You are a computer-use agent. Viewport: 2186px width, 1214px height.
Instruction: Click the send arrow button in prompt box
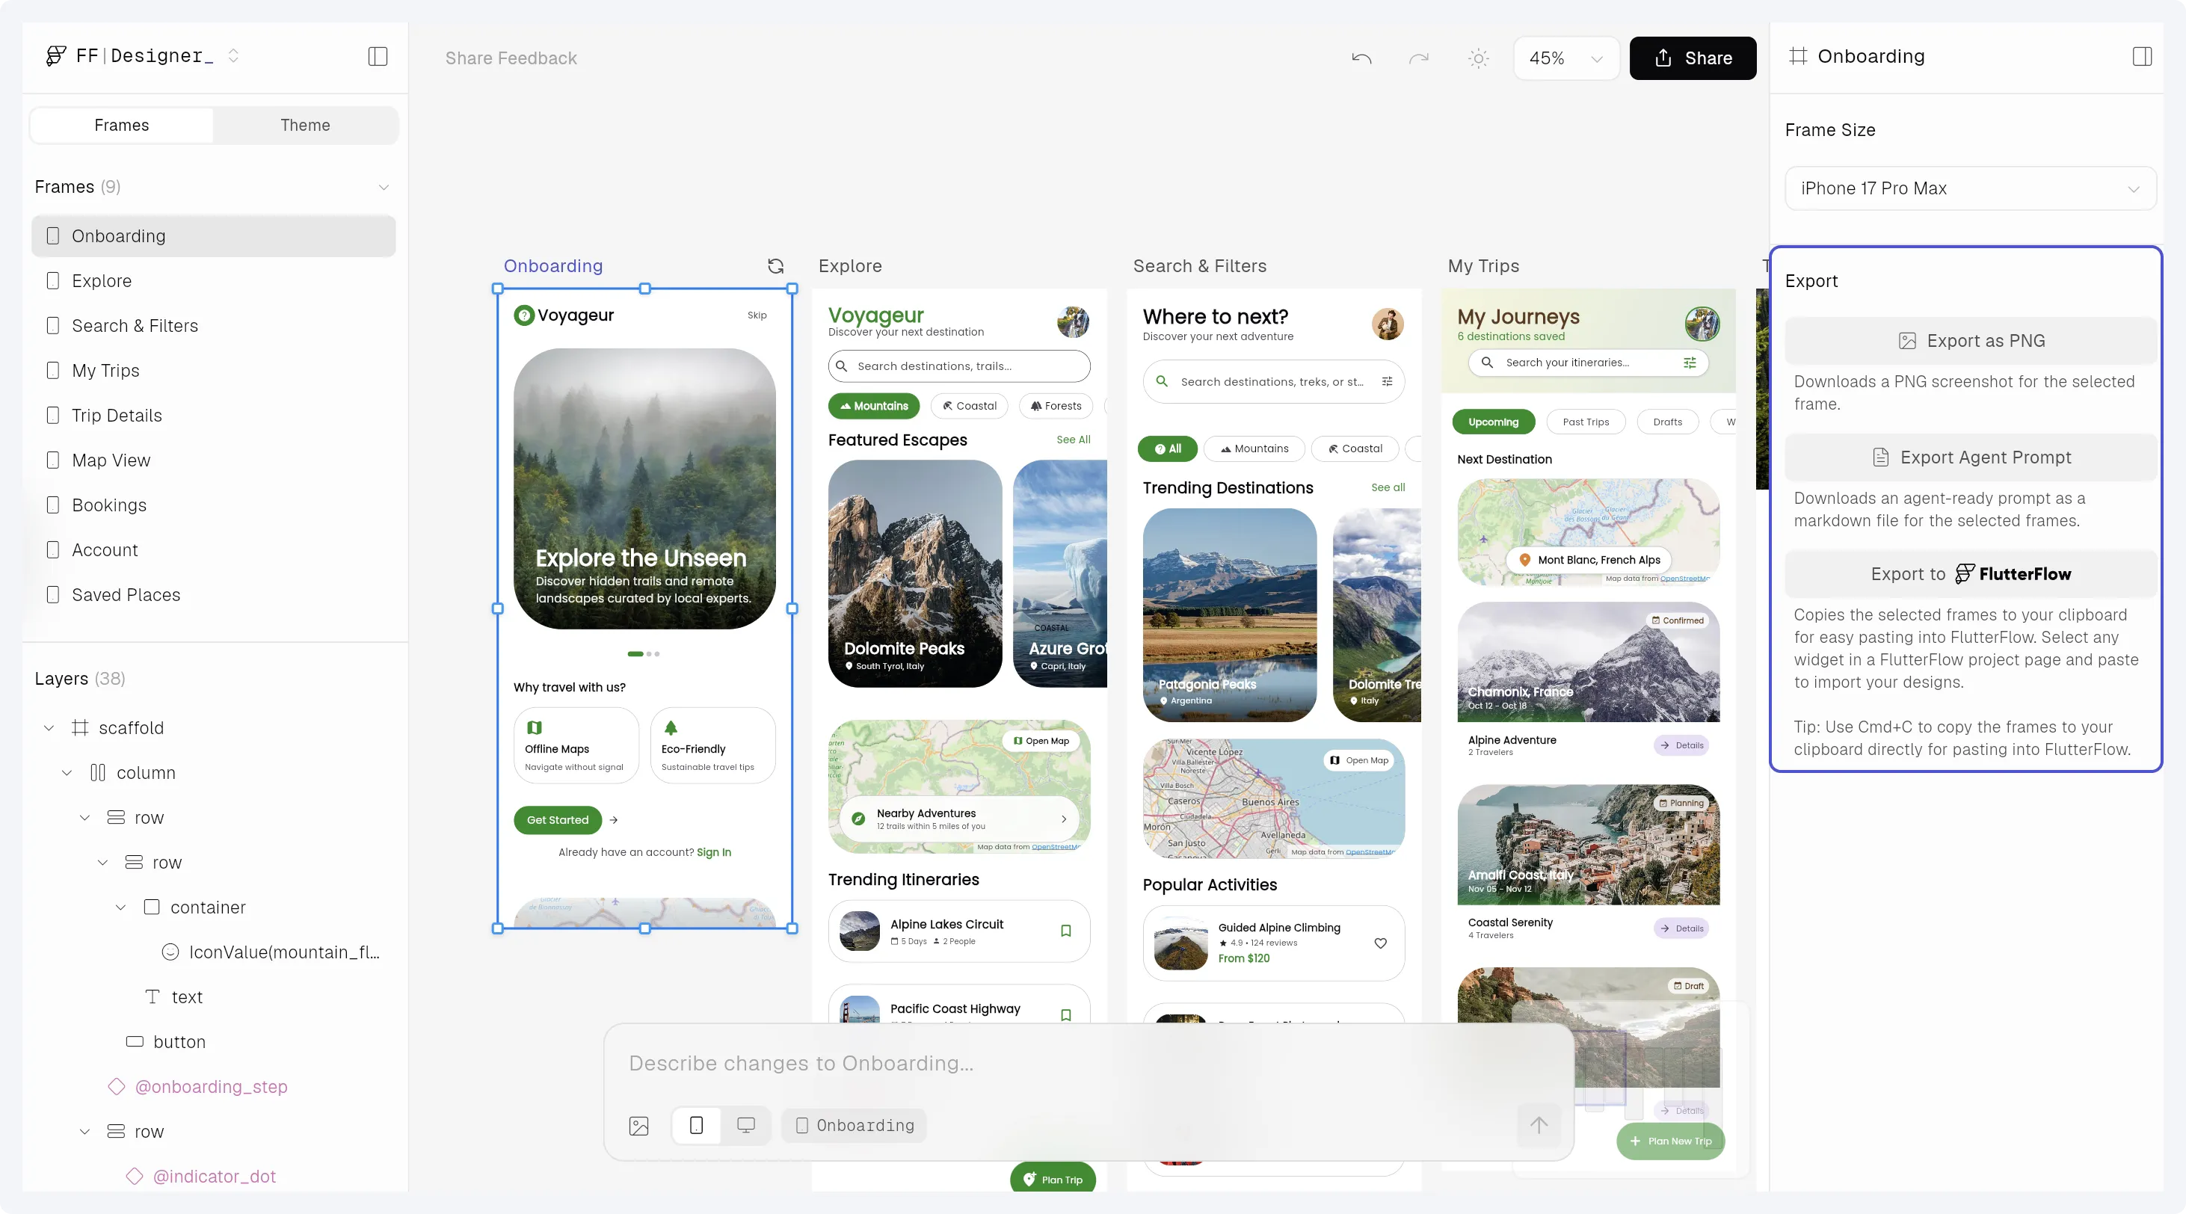pos(1539,1125)
